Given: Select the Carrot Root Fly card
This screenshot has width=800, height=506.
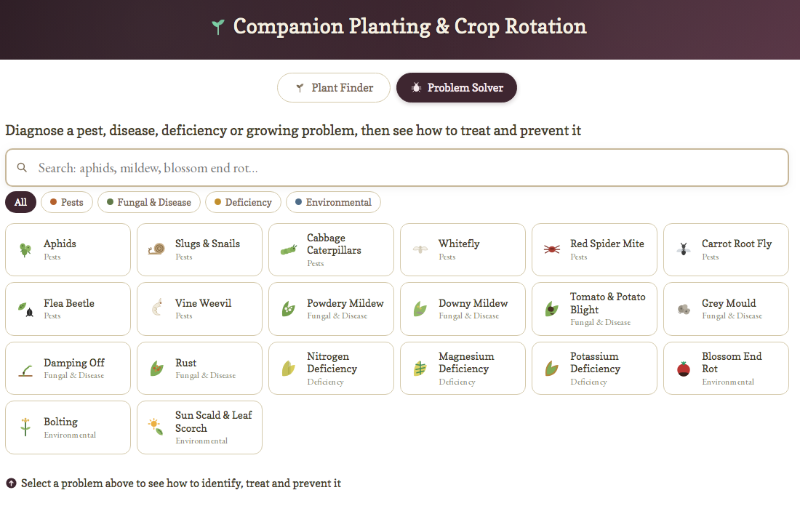Looking at the screenshot, I should 726,249.
